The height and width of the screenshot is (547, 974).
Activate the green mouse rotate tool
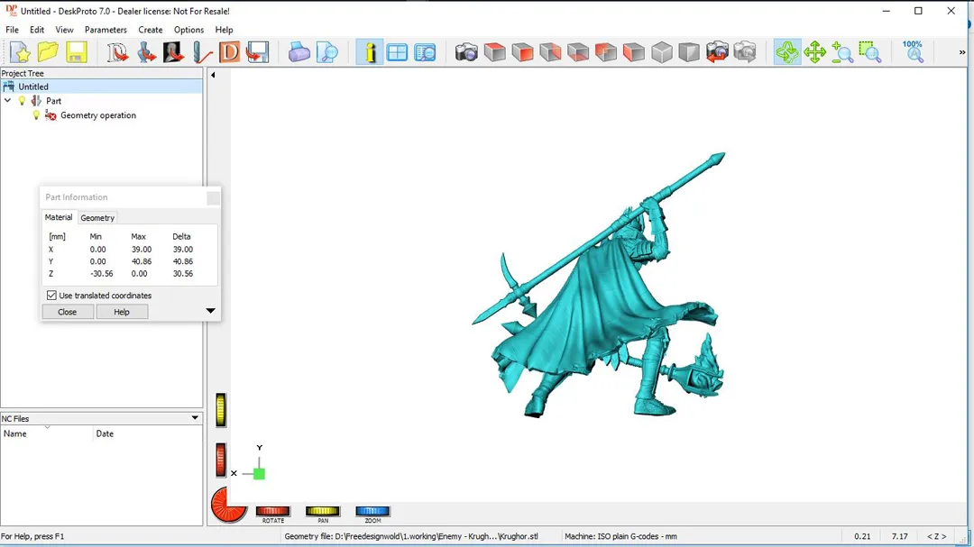787,52
